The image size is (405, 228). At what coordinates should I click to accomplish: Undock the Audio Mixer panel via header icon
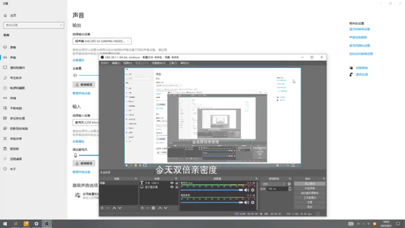click(257, 179)
